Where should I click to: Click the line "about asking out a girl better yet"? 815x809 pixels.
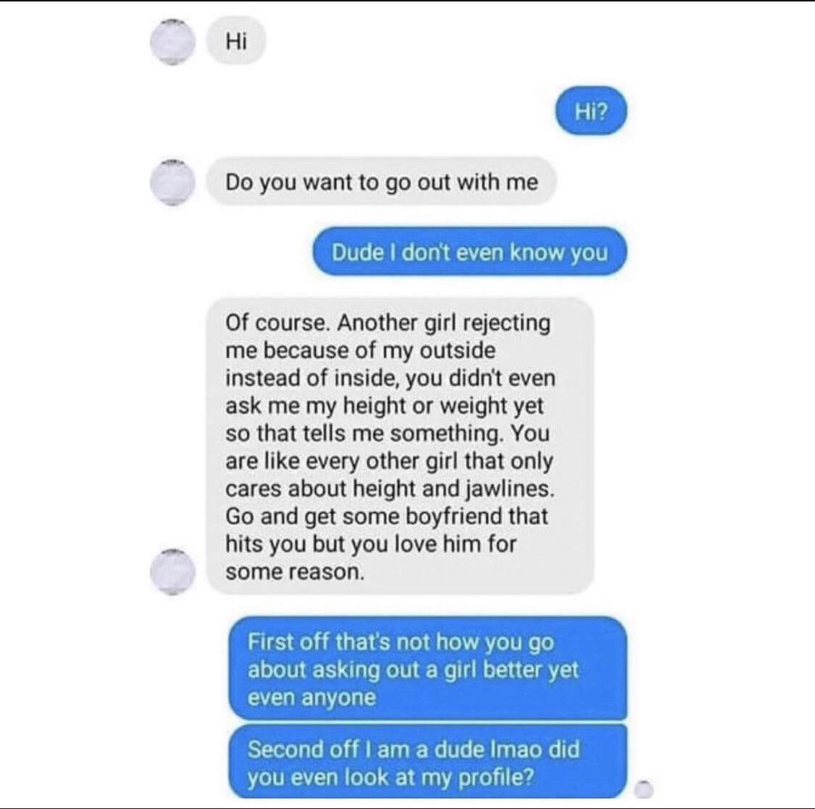click(413, 670)
